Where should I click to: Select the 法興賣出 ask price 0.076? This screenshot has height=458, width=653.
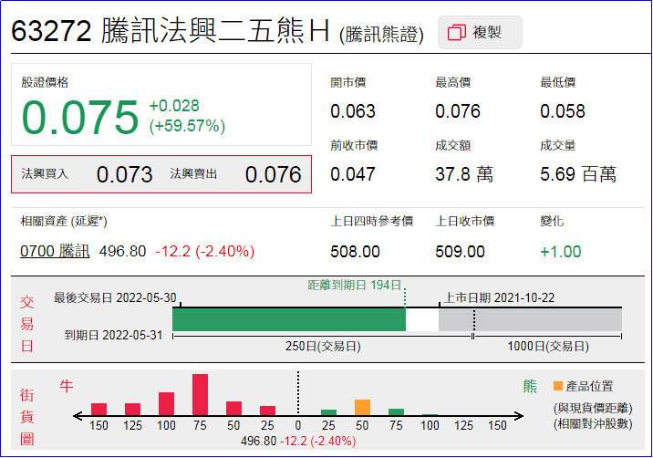[273, 174]
